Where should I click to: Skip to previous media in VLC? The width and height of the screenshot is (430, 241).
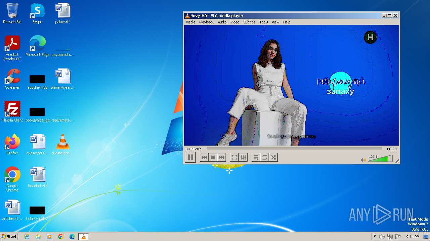coord(204,157)
